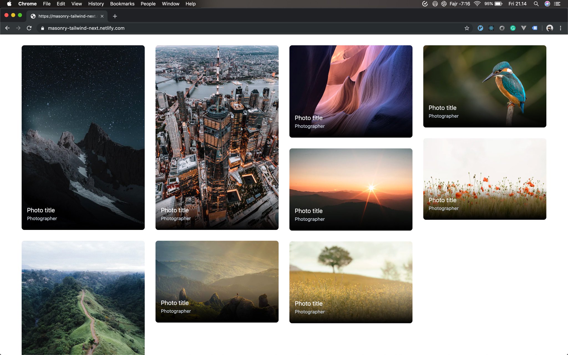Open the Vue devtools extension icon

[524, 28]
